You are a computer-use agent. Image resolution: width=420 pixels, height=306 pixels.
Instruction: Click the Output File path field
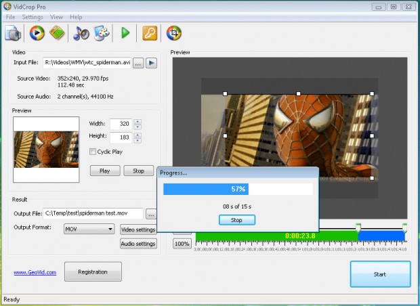(93, 214)
